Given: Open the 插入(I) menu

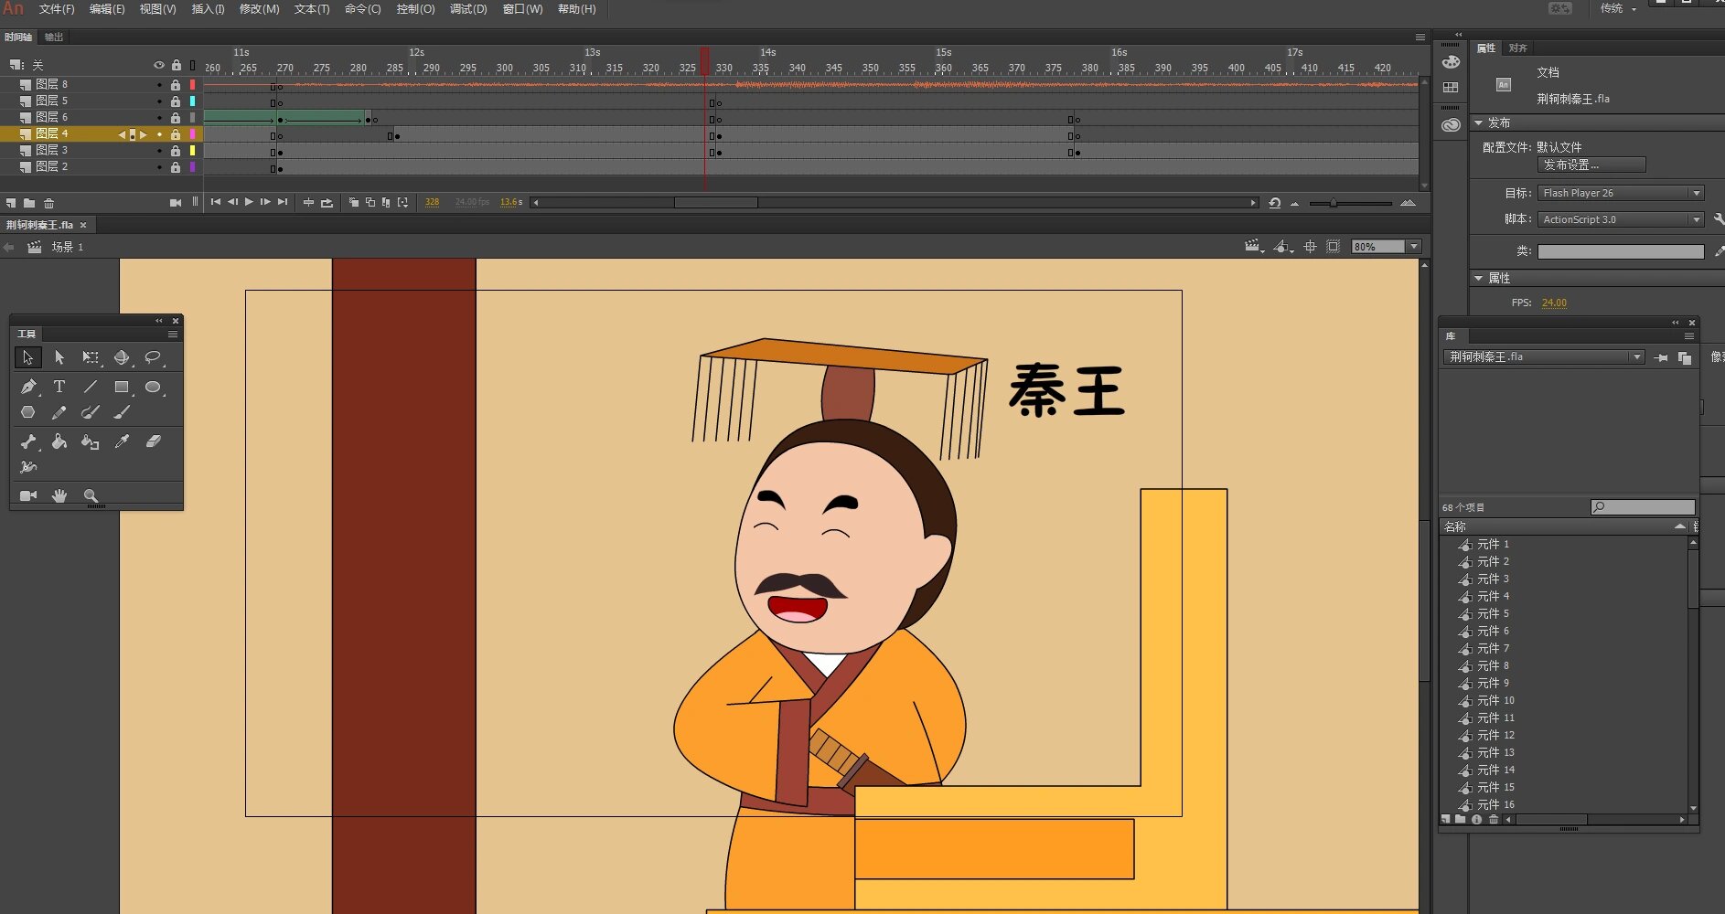Looking at the screenshot, I should click(x=206, y=9).
